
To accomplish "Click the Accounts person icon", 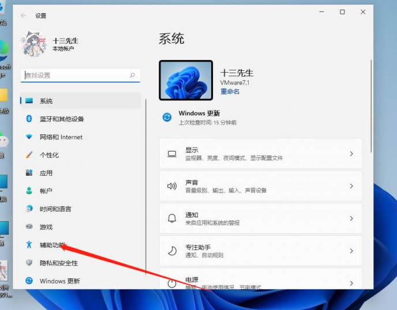I will (x=29, y=191).
